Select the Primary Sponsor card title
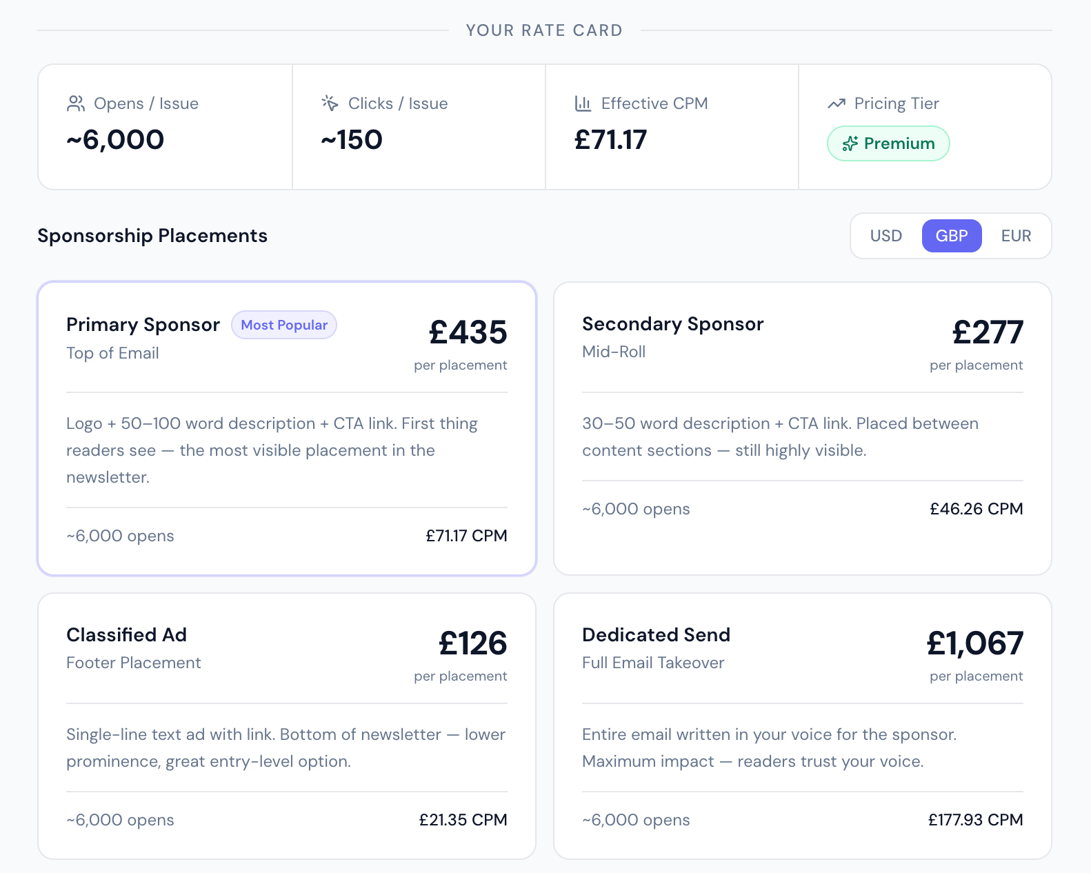This screenshot has height=873, width=1091. (x=143, y=324)
